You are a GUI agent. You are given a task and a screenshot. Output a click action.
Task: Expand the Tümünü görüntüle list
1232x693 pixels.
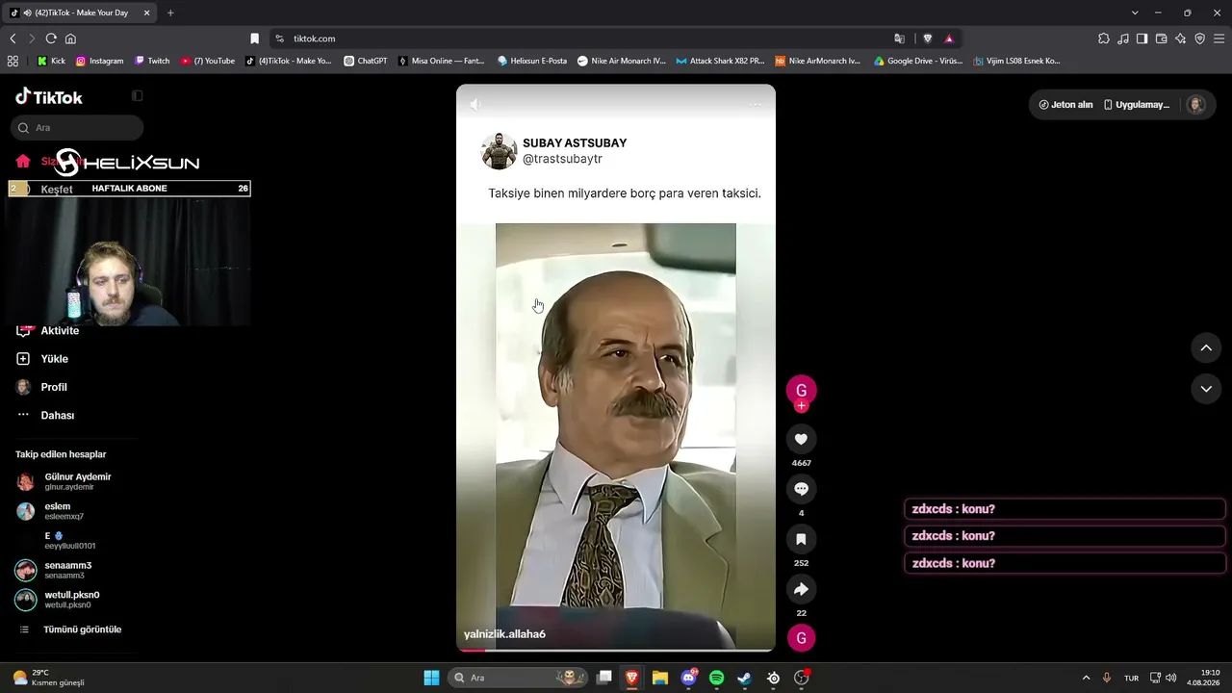[82, 629]
